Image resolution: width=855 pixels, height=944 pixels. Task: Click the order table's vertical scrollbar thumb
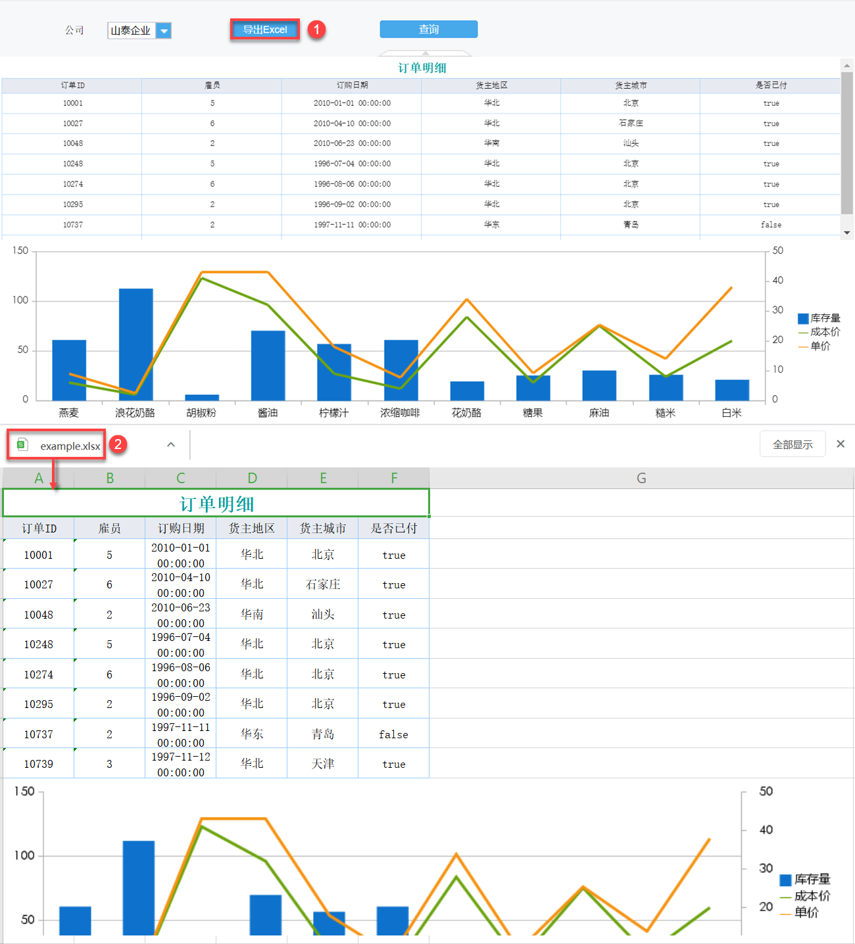point(847,142)
